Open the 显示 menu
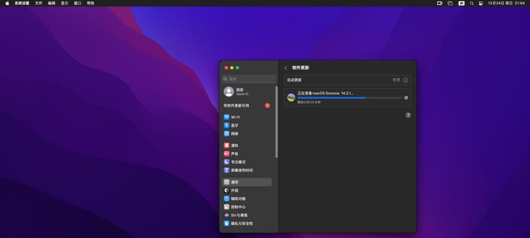530x238 pixels. tap(64, 3)
